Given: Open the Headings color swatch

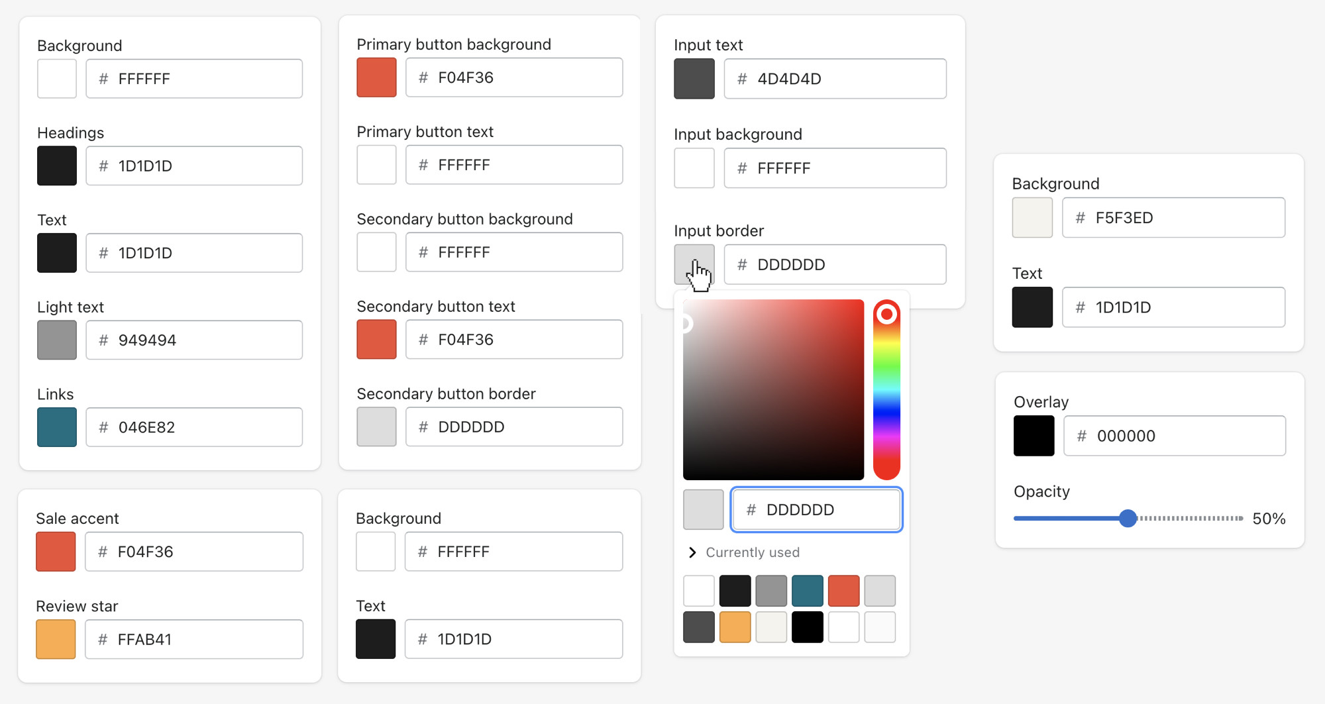Looking at the screenshot, I should tap(57, 166).
